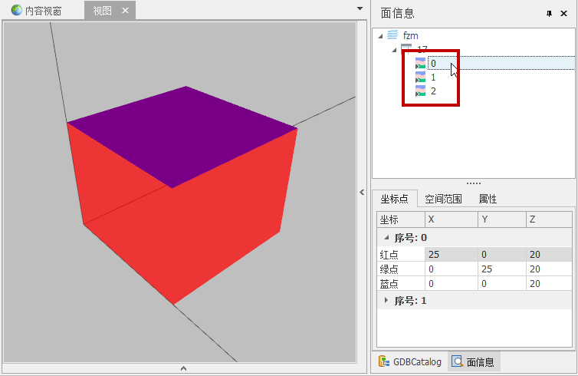The image size is (578, 376).
Task: Collapse the side panel with left arrow
Action: [x=363, y=193]
